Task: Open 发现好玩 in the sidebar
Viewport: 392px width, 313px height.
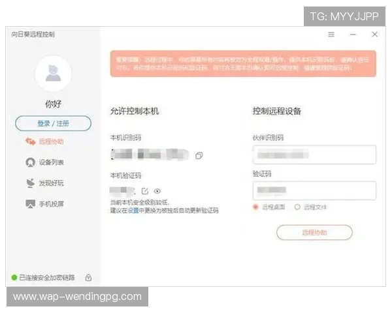Action: click(44, 183)
